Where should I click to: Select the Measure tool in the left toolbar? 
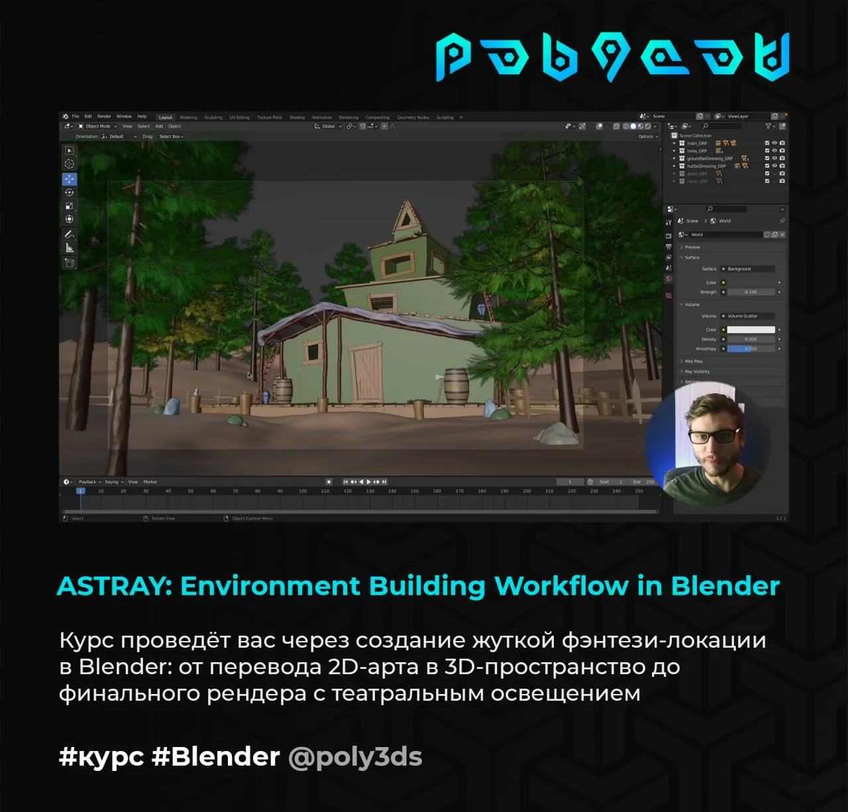point(70,248)
